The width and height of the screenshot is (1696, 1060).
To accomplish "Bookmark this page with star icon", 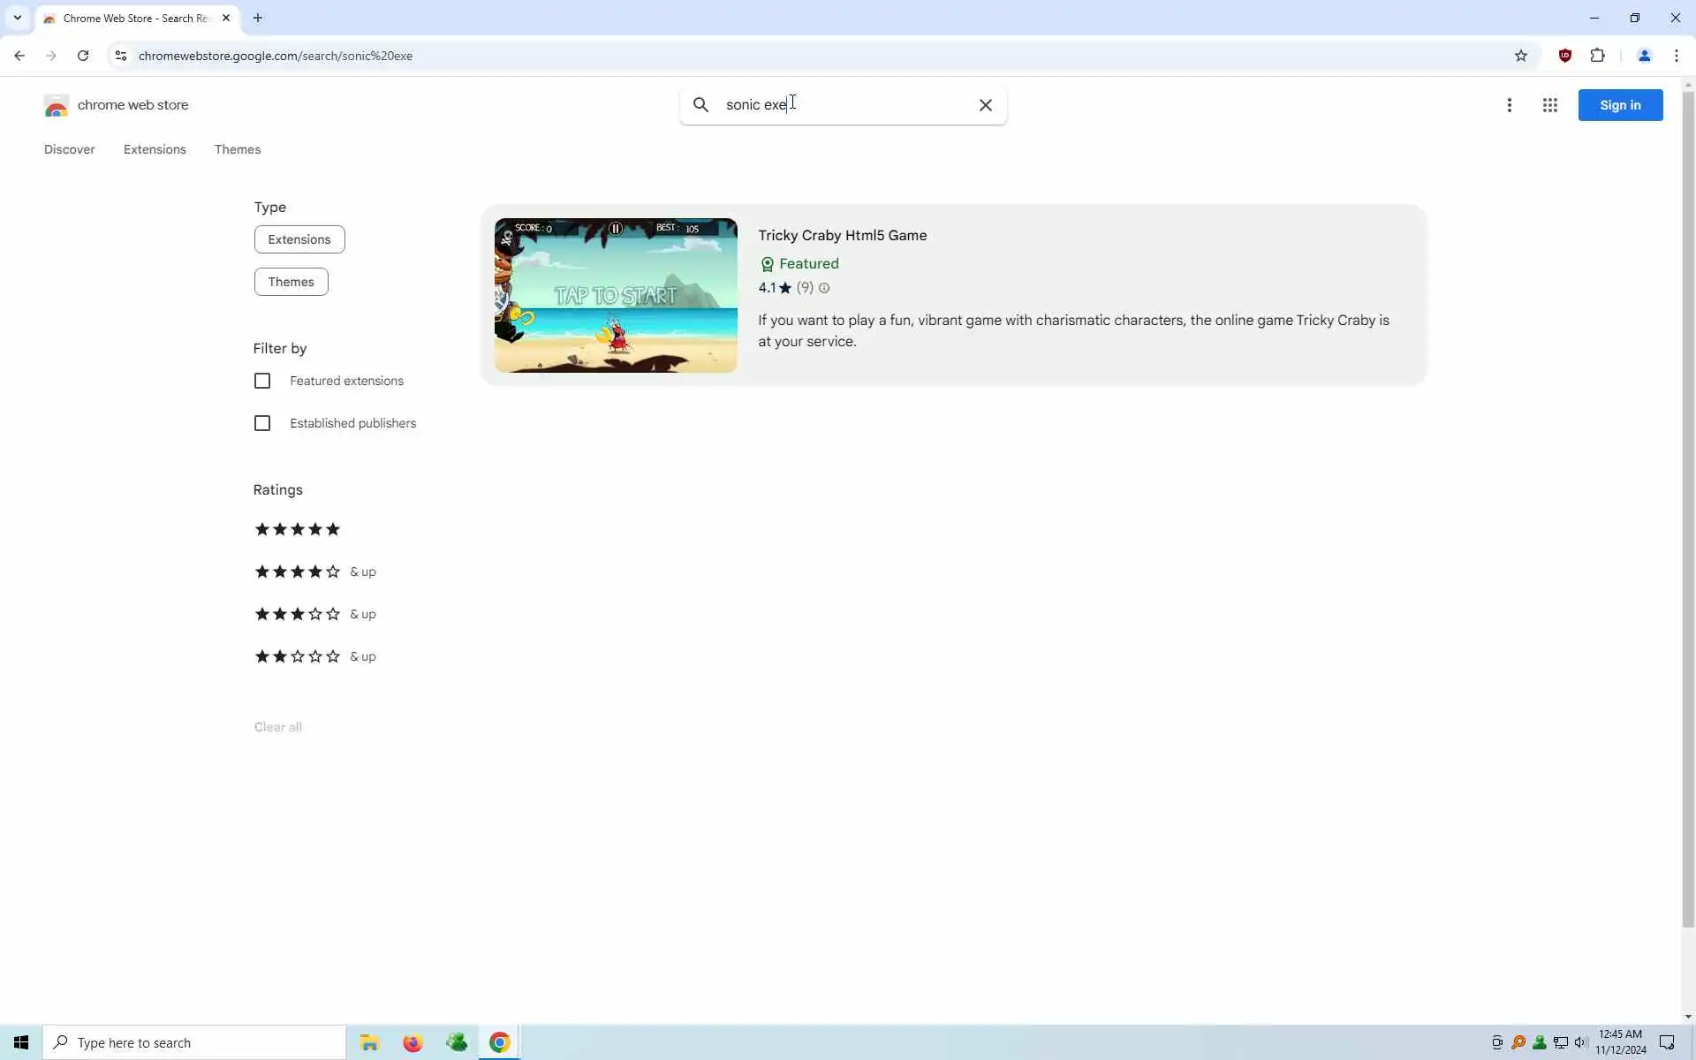I will click(1520, 56).
